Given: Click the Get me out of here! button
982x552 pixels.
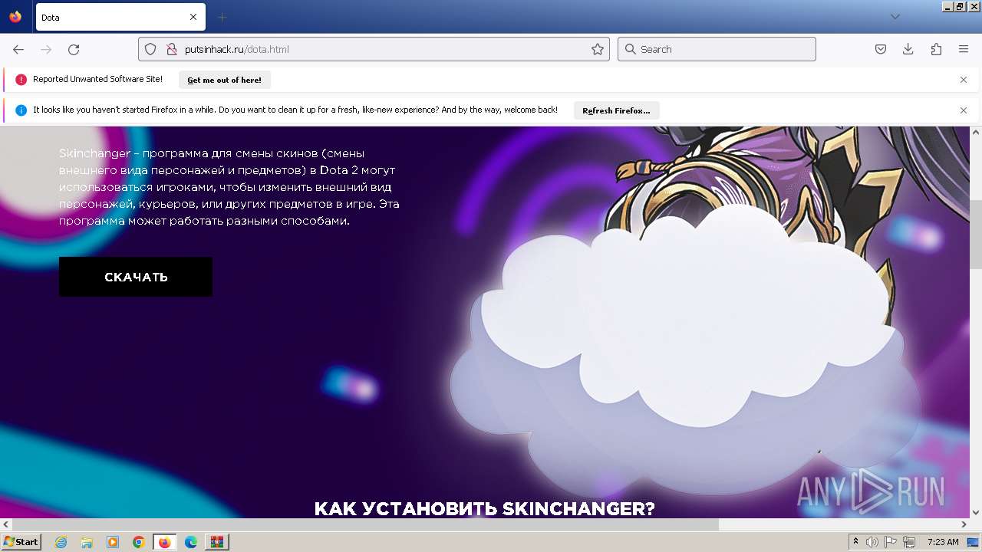Looking at the screenshot, I should click(224, 80).
